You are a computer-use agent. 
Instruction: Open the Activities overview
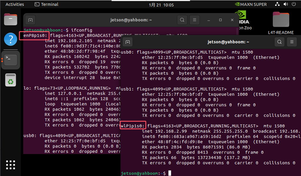click(15, 4)
